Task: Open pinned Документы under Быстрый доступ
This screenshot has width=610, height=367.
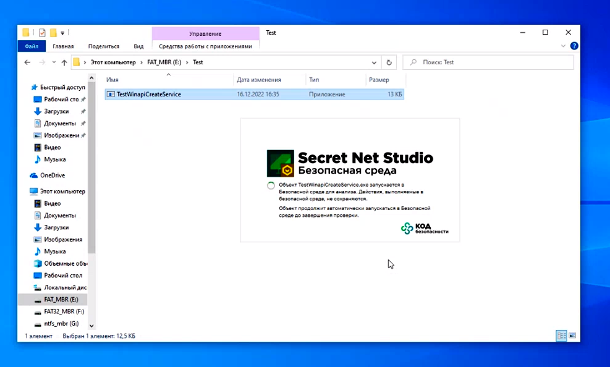Action: (x=60, y=123)
